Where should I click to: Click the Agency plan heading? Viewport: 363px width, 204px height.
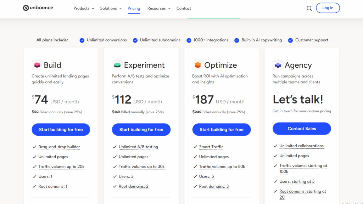pyautogui.click(x=298, y=65)
